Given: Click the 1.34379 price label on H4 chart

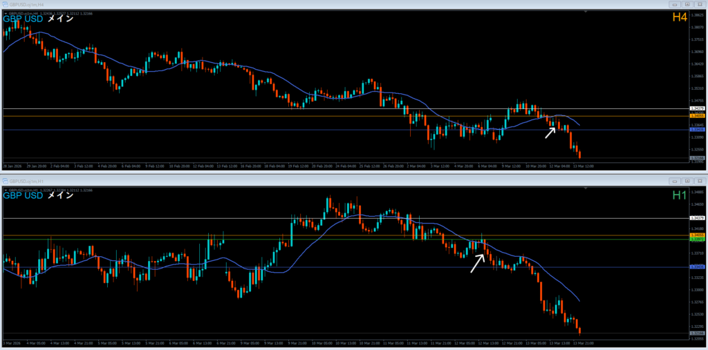Looking at the screenshot, I should pos(697,108).
